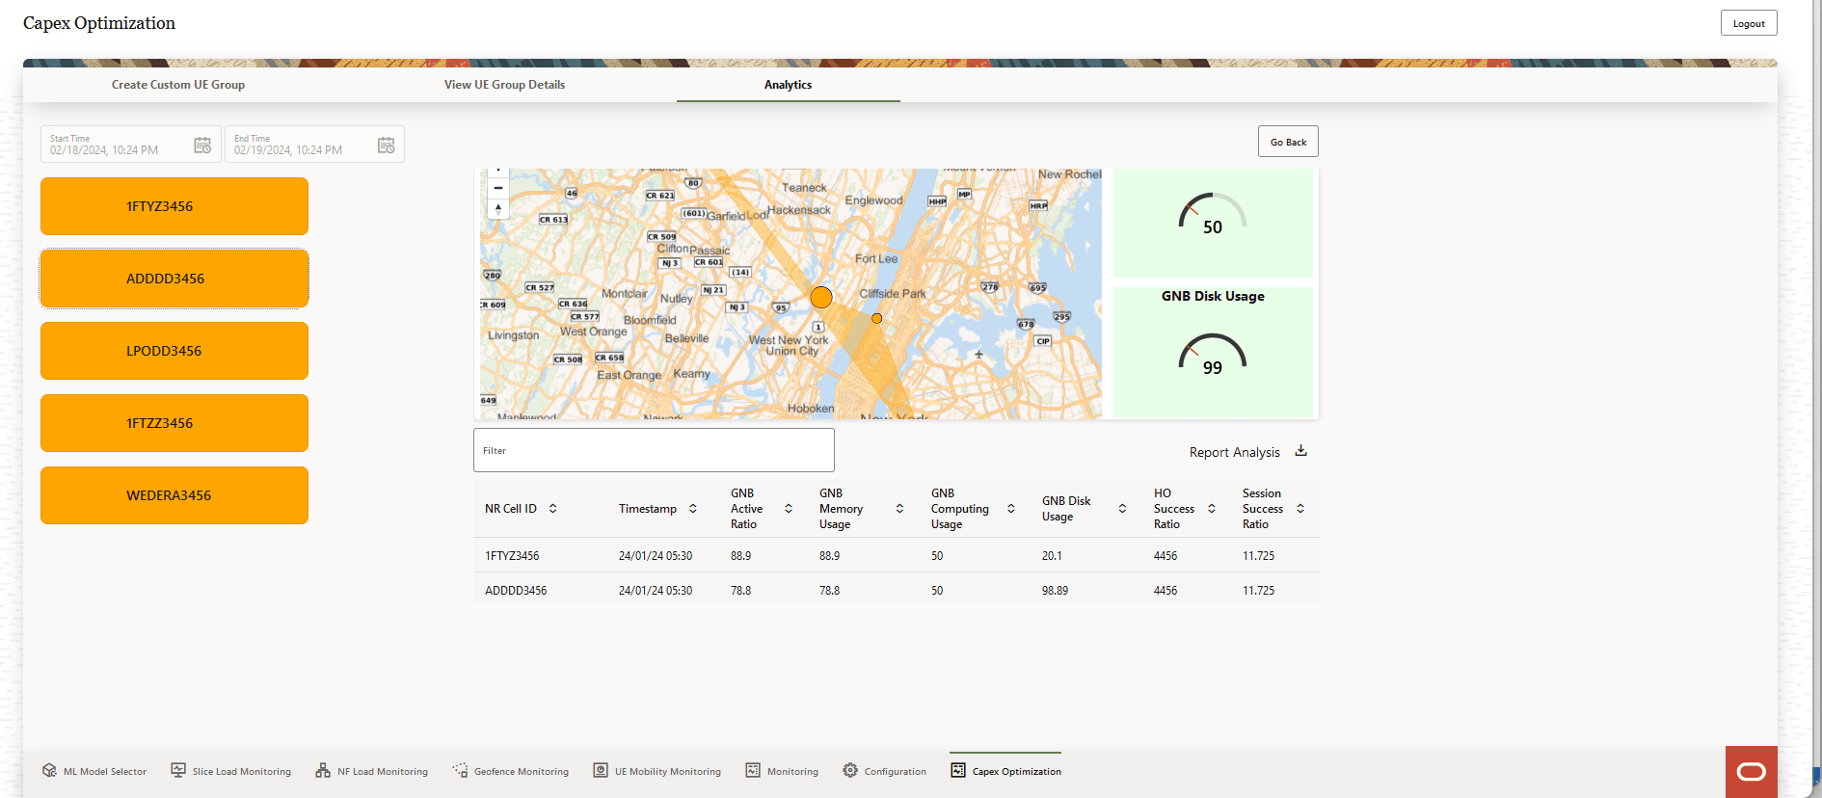Select cell group WEDERA3456
Screen dimensions: 1822x798
[174, 495]
